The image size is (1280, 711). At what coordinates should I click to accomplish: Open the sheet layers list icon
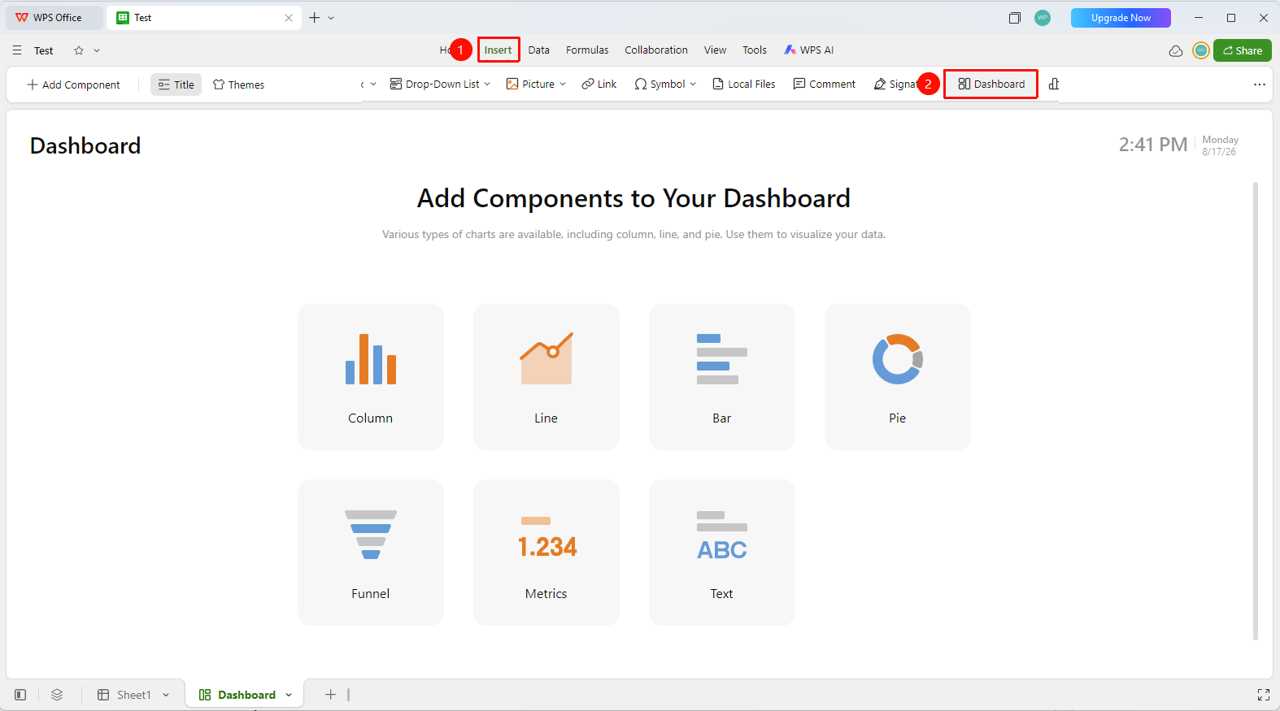coord(57,695)
